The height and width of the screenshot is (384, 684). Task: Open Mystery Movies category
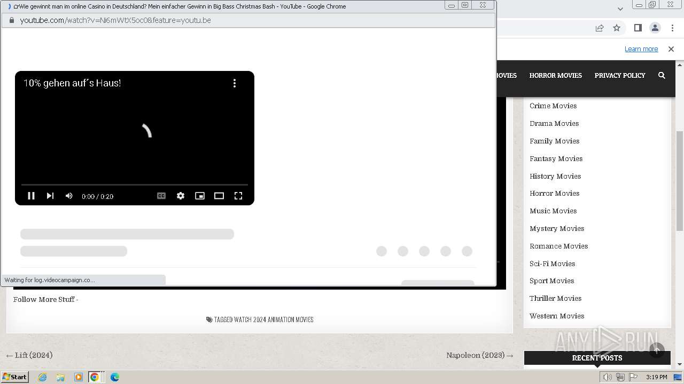tap(557, 228)
